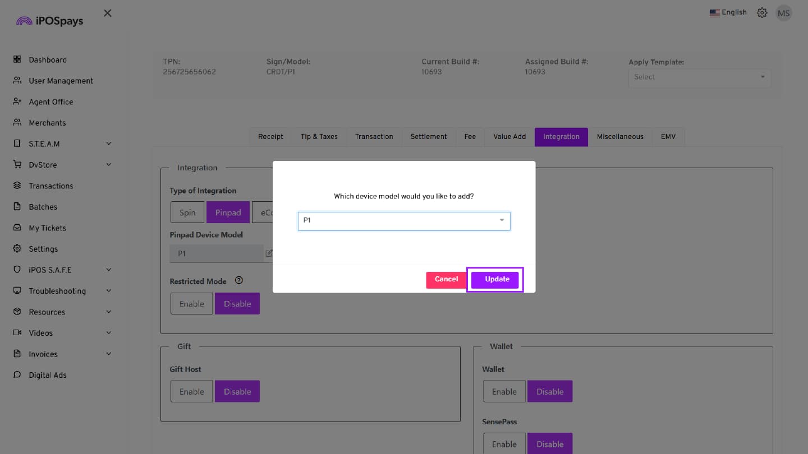This screenshot has width=808, height=454.
Task: Click the Restricted Mode help icon
Action: click(239, 281)
